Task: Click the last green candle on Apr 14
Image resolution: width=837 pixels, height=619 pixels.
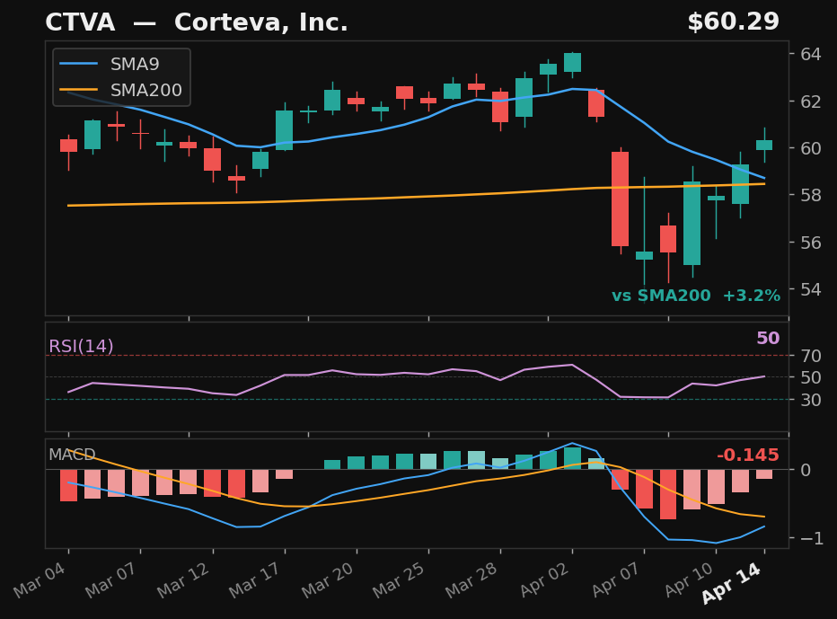Action: pyautogui.click(x=764, y=145)
